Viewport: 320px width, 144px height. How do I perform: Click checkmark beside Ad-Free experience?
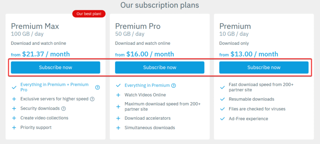pos(222,118)
